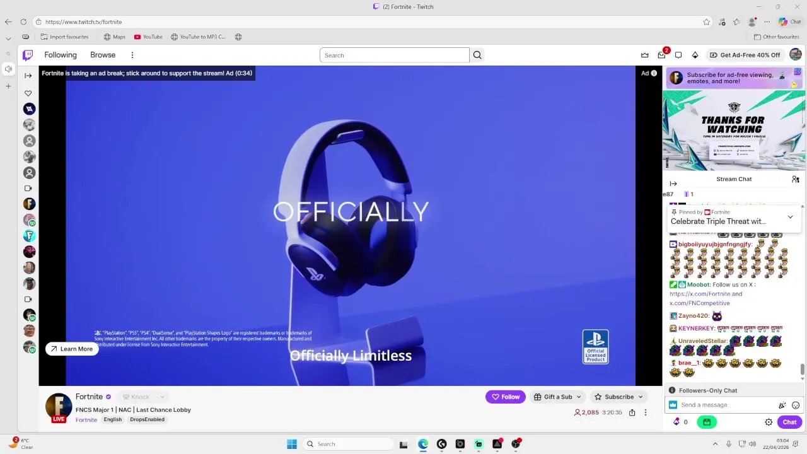Image resolution: width=807 pixels, height=454 pixels.
Task: Open the notifications inbox with badge
Action: pos(662,54)
